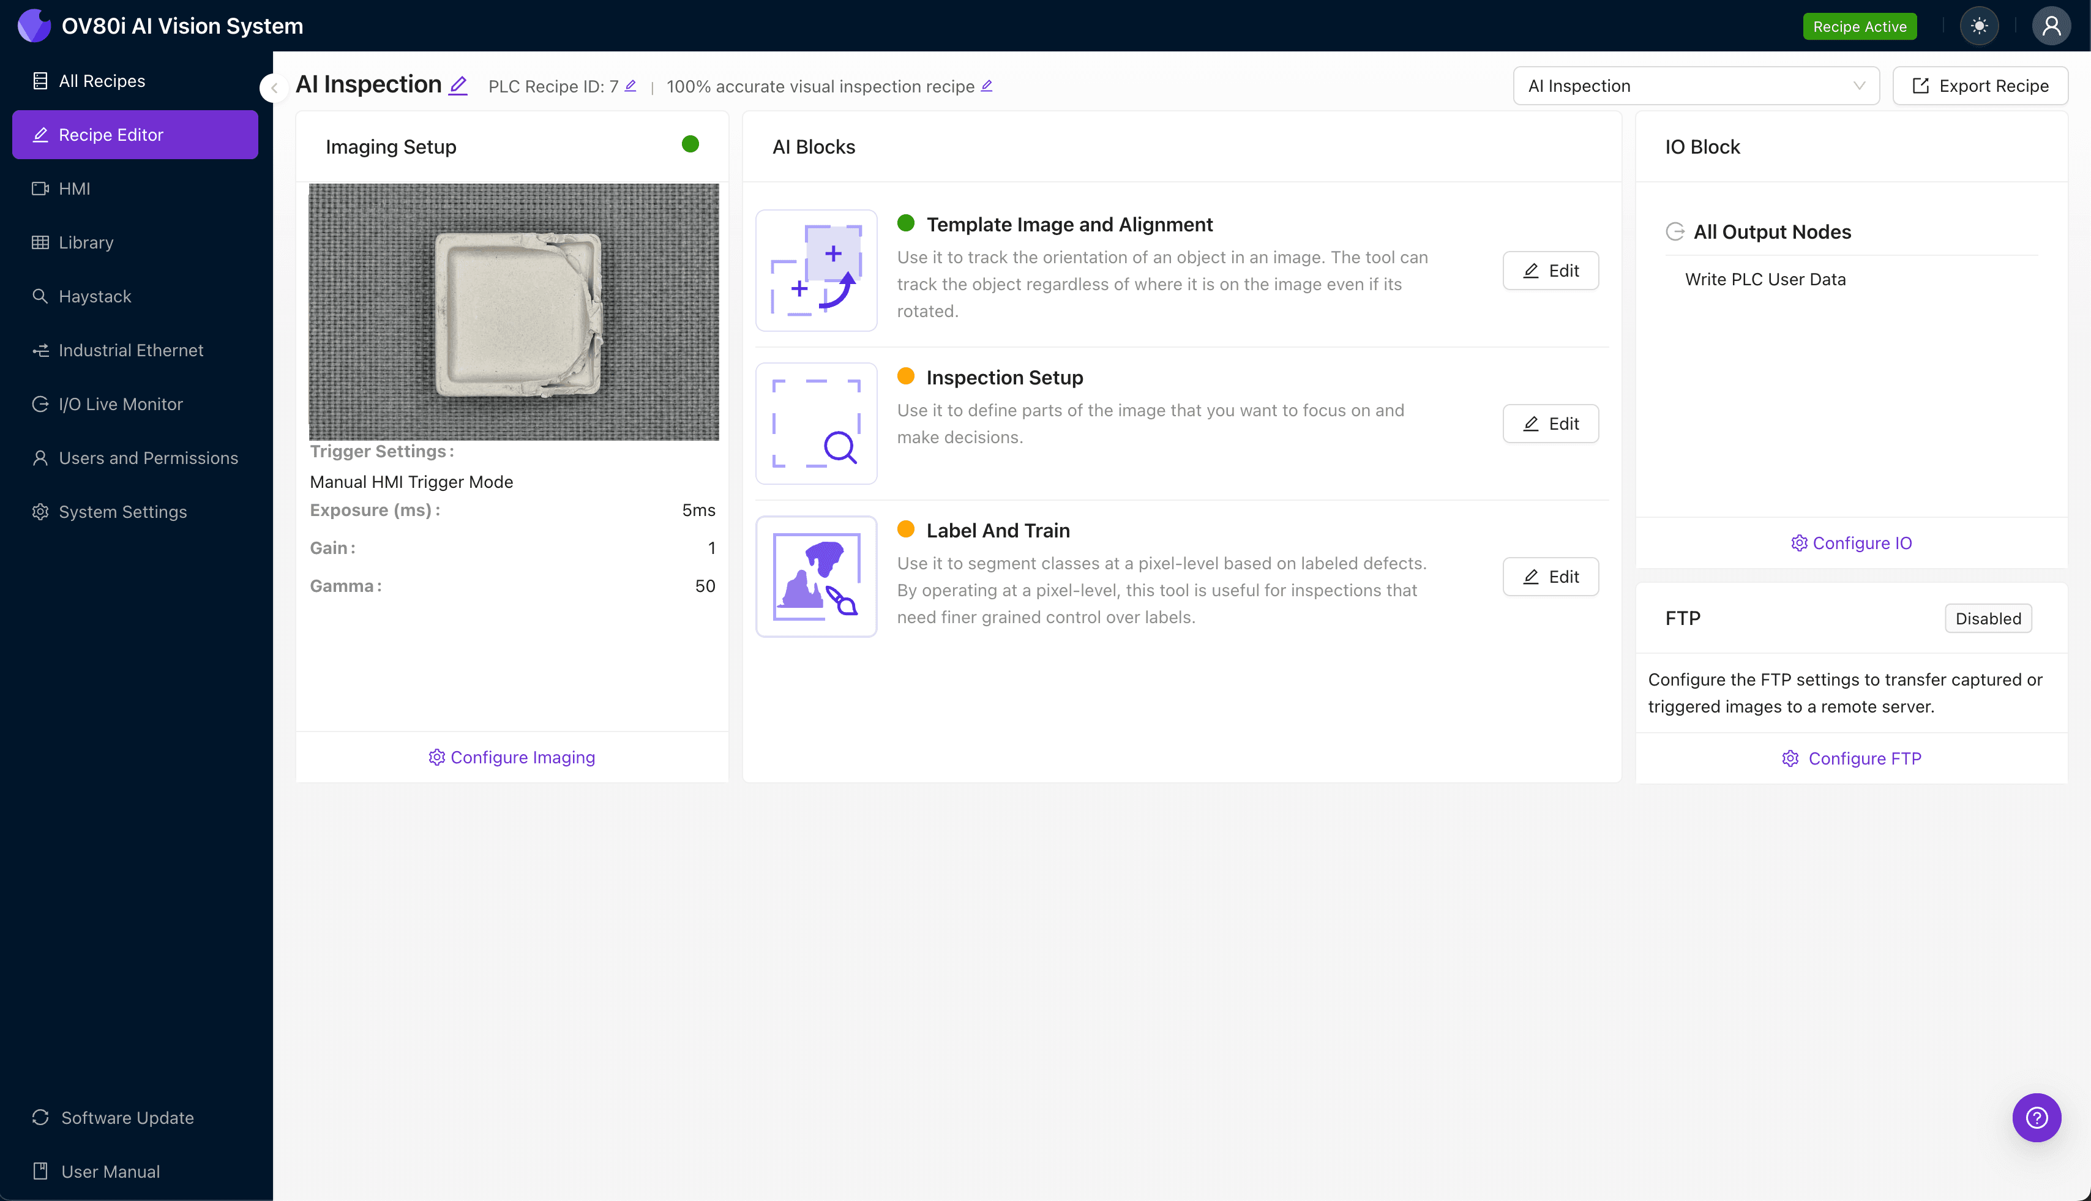Open the floating help question mark icon
This screenshot has width=2091, height=1201.
click(x=2036, y=1118)
